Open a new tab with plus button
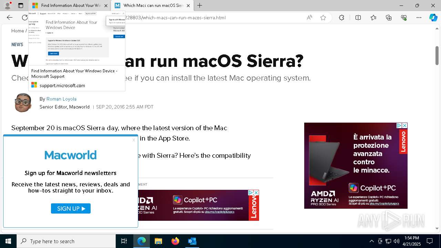This screenshot has height=248, width=441. click(x=200, y=6)
